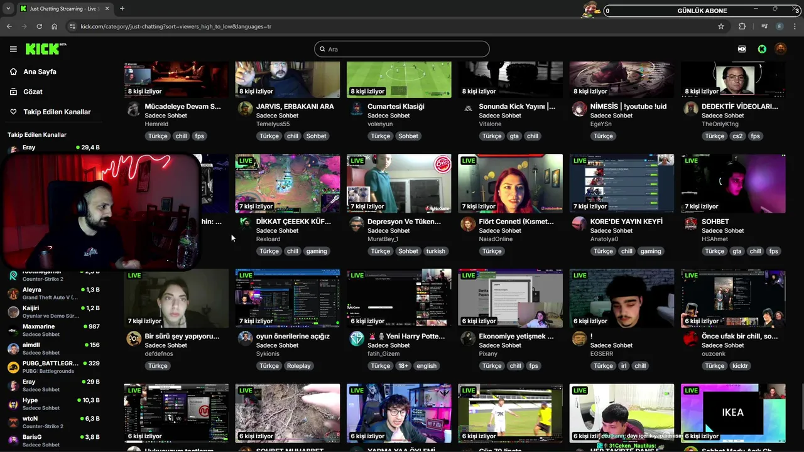Image resolution: width=804 pixels, height=452 pixels.
Task: Click the cs2 tag under DEDEKTİF VİDEOLARI
Action: (737, 136)
